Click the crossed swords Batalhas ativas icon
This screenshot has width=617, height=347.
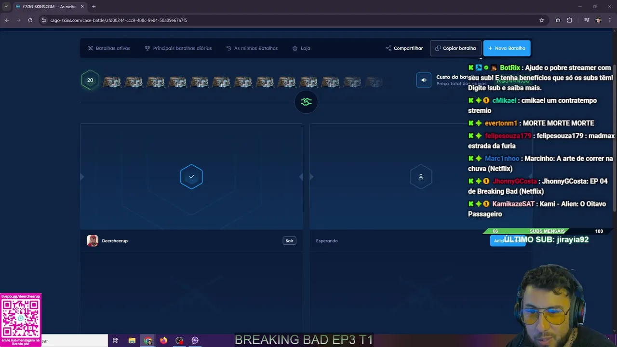90,48
